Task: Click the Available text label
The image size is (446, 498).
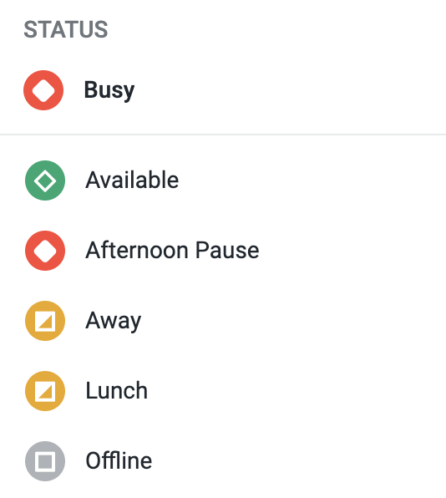Action: (132, 180)
